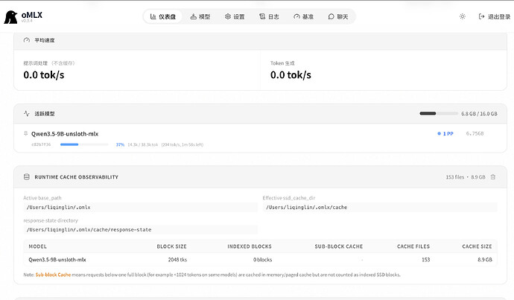This screenshot has height=300, width=514.
Task: Click the 活跃模型 activity pulse icon
Action: pyautogui.click(x=27, y=114)
